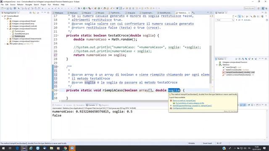
Task: Click the Save All toolbar icon
Action: [x=11, y=8]
